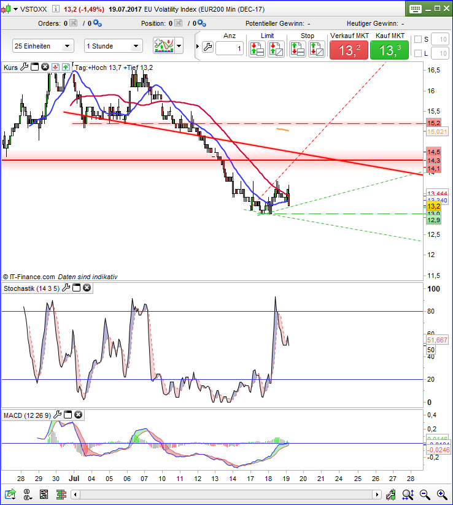
Task: Click the Kurs panel title
Action: click(10, 67)
